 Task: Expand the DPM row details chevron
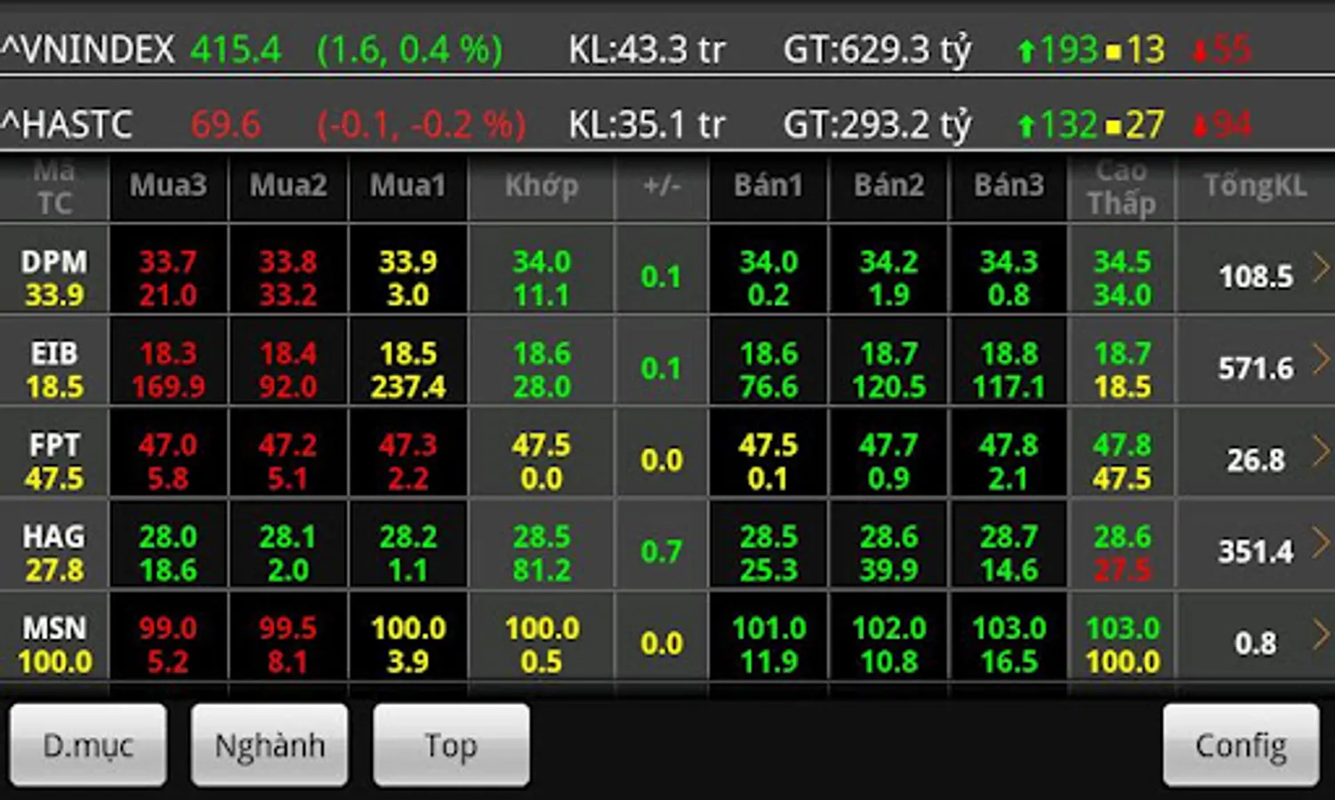coord(1321,268)
